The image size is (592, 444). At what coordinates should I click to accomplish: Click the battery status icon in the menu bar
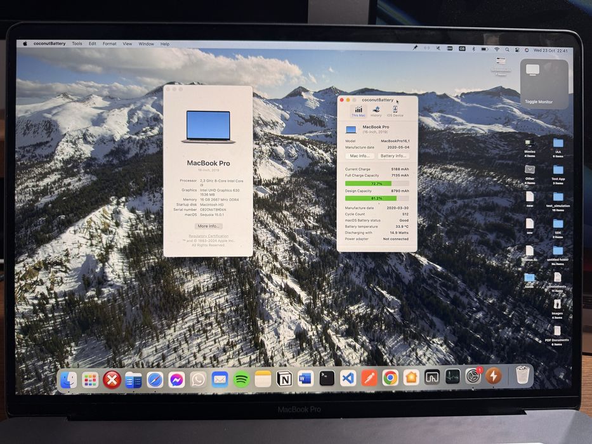(484, 49)
